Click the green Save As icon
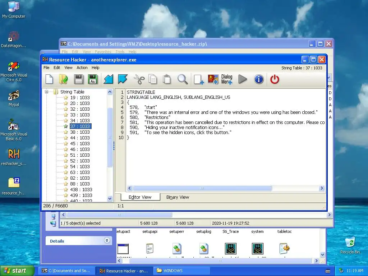368x276 pixels. click(x=93, y=79)
